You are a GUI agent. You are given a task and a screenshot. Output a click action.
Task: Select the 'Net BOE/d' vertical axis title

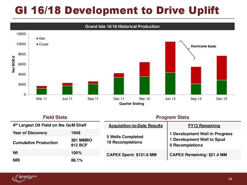(13, 64)
